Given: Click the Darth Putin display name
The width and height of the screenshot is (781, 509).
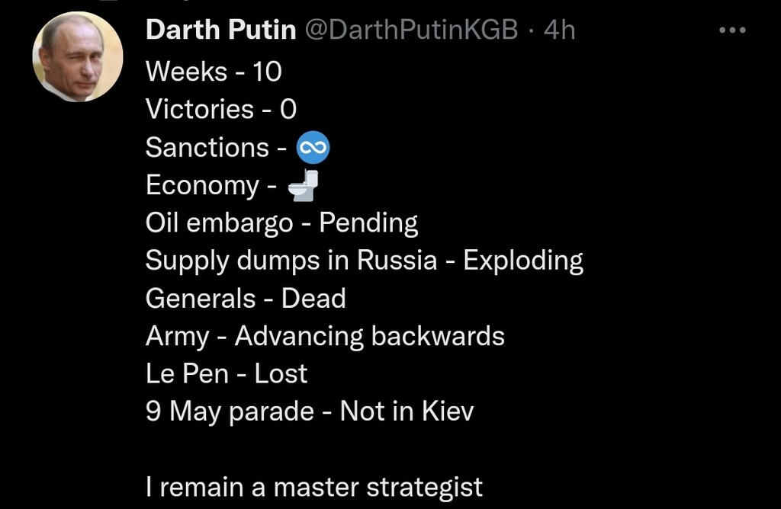Looking at the screenshot, I should click(220, 30).
